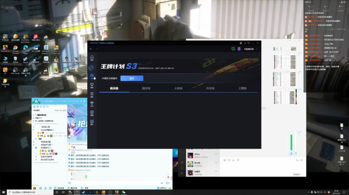Open the WeChat green icon on taskbar
This screenshot has height=195, width=349.
click(124, 192)
